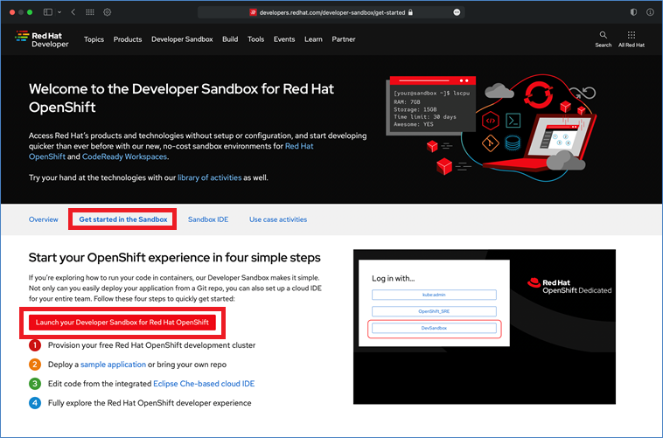Screen dimensions: 663x438
Task: Expand the sidebar options chevron
Action: click(59, 12)
